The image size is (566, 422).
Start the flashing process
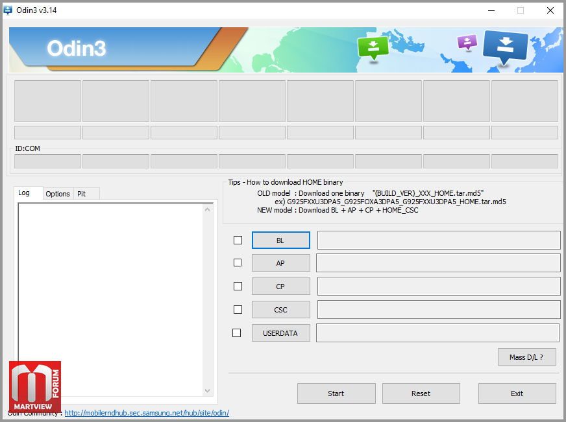tap(336, 393)
